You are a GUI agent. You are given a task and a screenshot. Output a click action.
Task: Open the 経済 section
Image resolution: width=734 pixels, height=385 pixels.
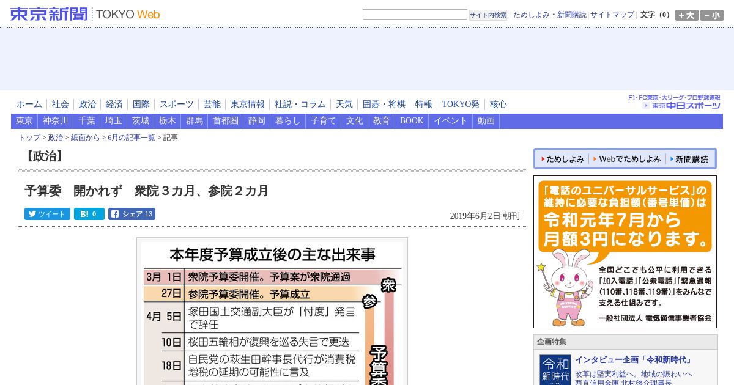(x=114, y=105)
